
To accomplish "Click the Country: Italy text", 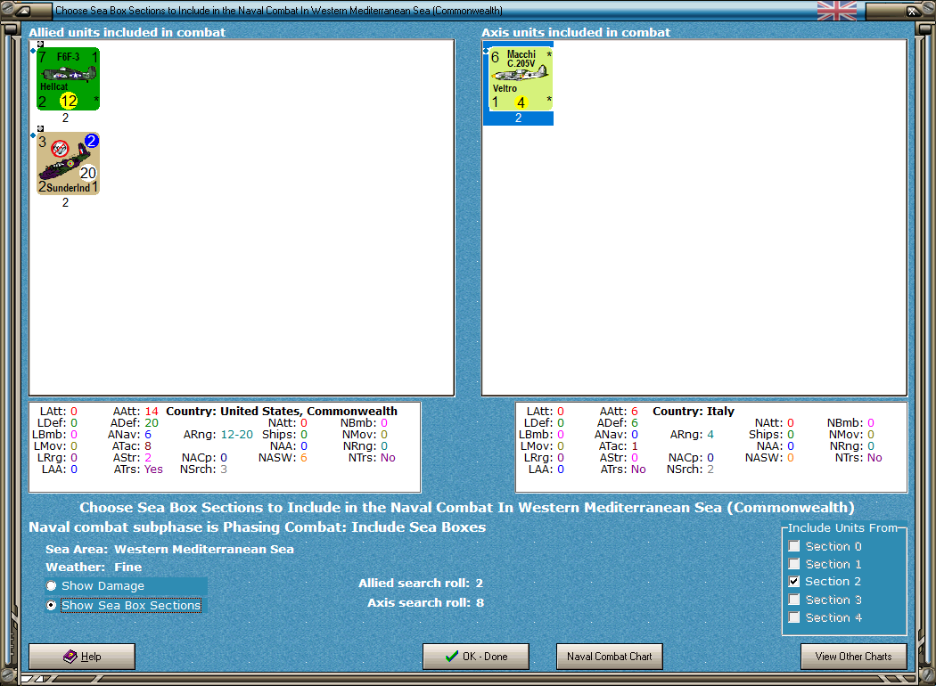I will coord(694,411).
